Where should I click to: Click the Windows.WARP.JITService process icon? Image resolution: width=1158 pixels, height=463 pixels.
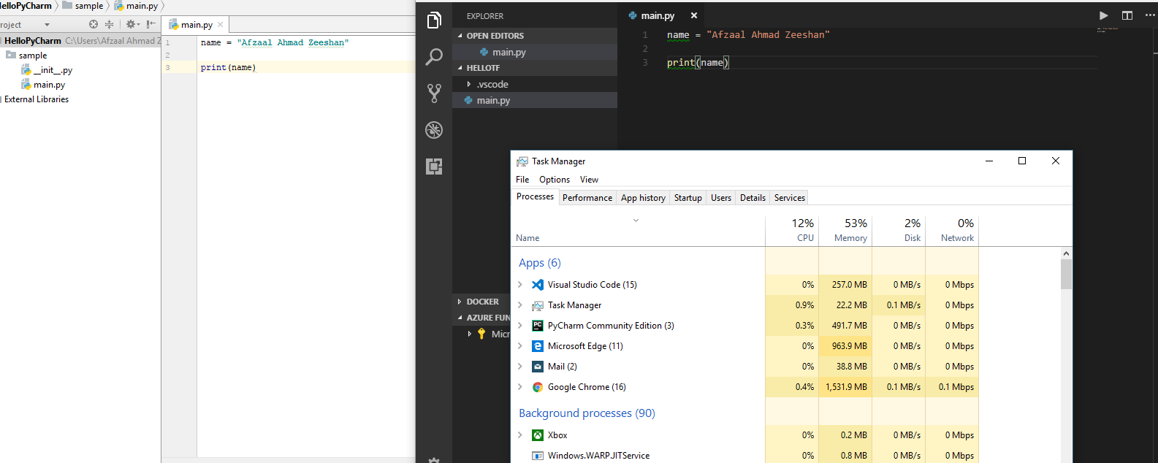tap(538, 456)
